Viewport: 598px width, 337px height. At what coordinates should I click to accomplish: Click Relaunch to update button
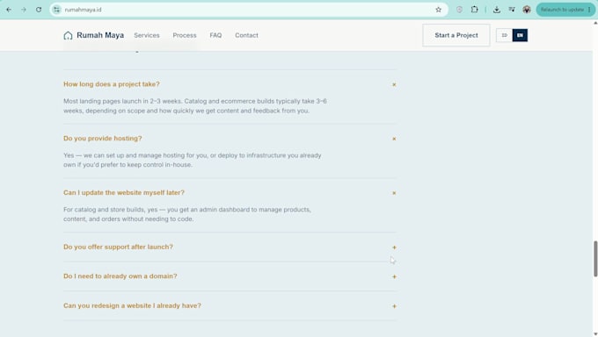pos(565,10)
